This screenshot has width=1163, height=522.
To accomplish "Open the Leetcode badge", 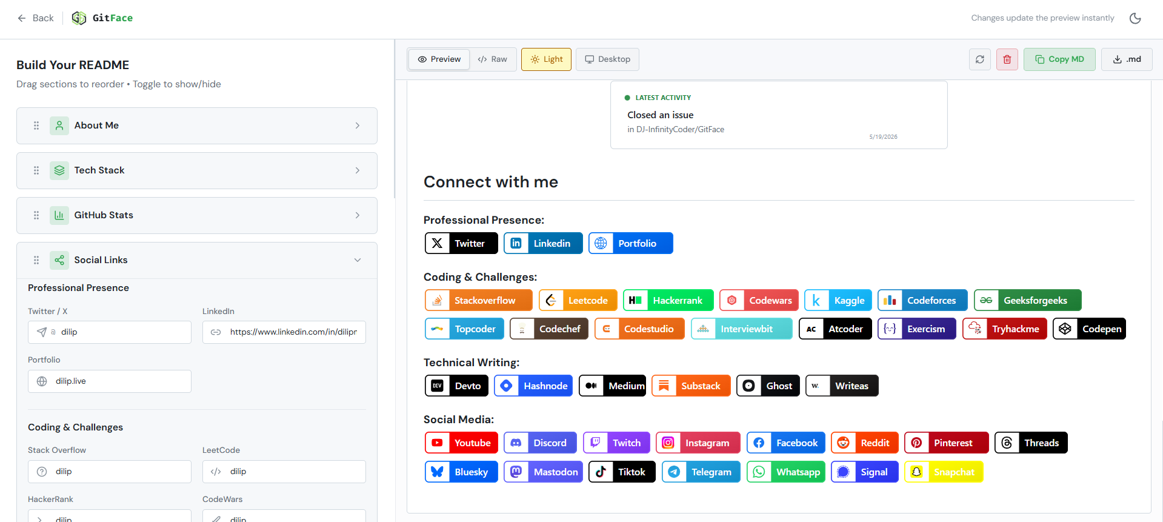I will click(x=578, y=300).
